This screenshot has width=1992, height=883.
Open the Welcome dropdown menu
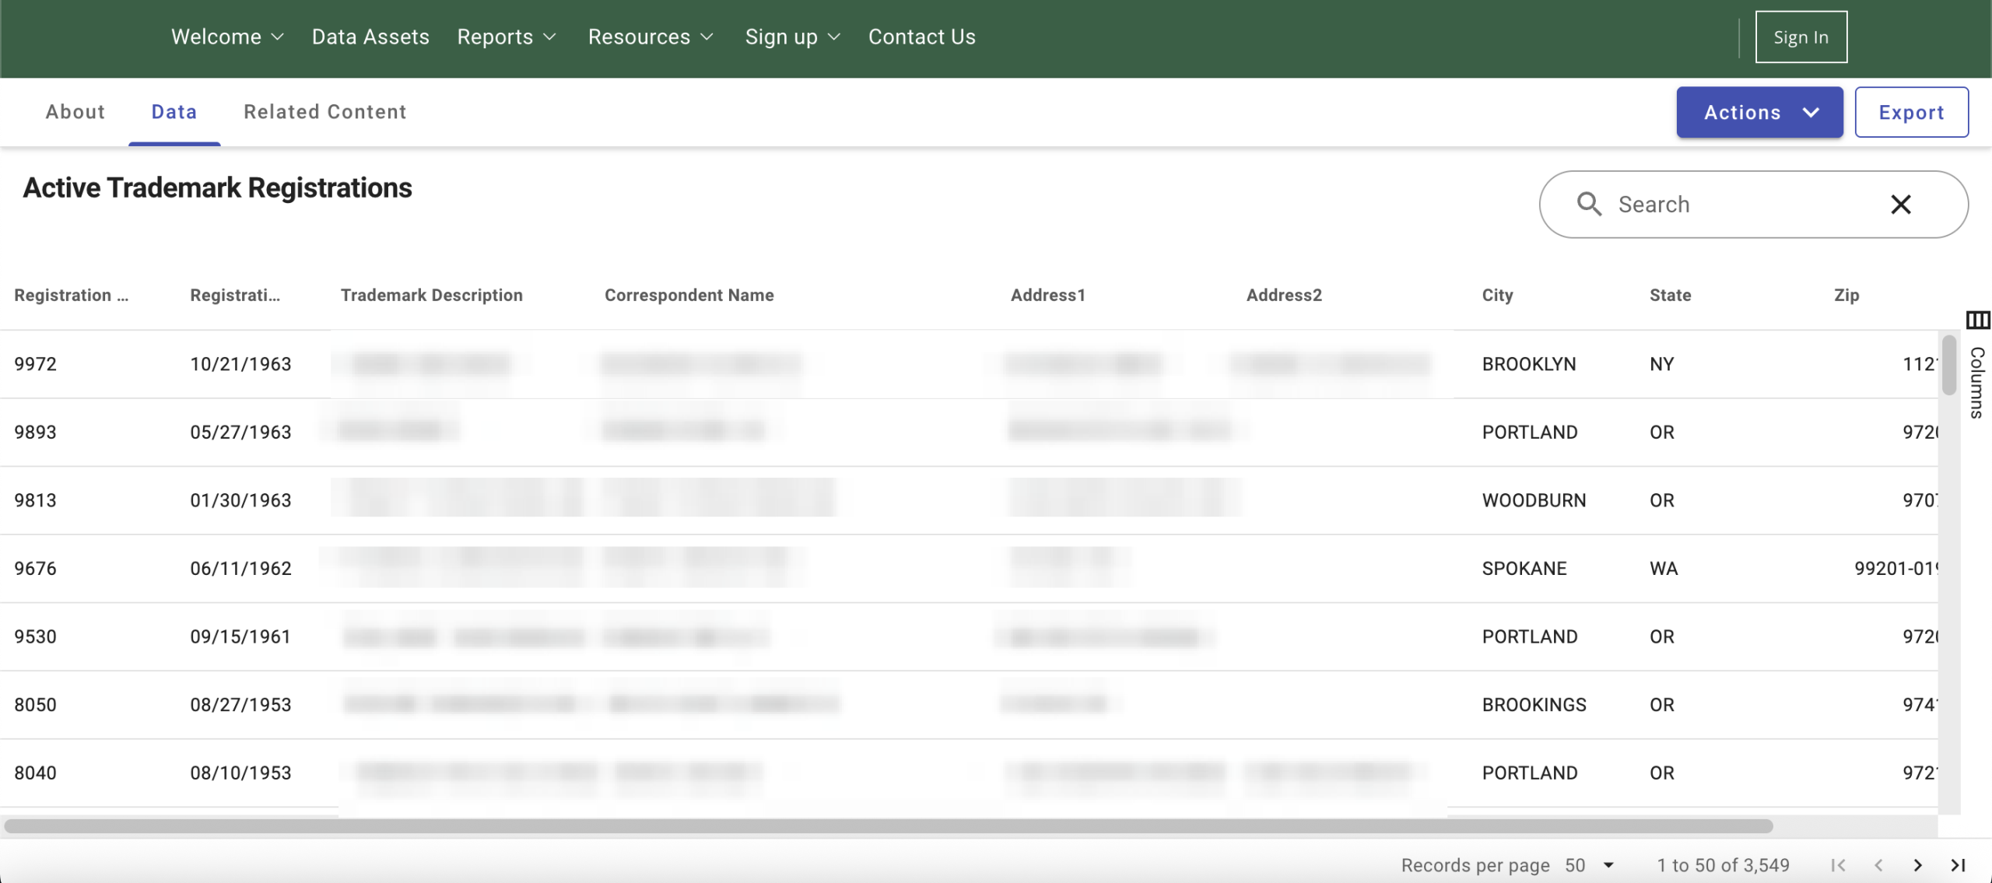point(227,37)
